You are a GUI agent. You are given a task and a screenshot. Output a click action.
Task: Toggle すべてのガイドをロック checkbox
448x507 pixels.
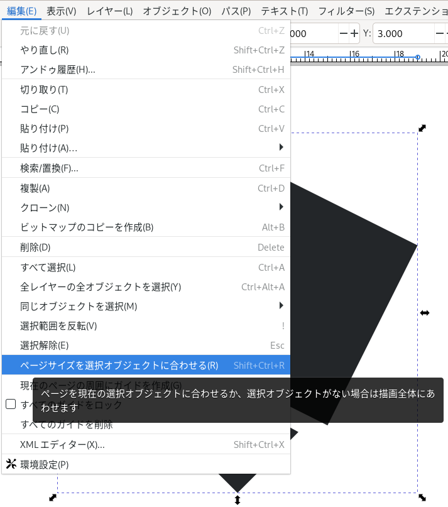tap(11, 404)
